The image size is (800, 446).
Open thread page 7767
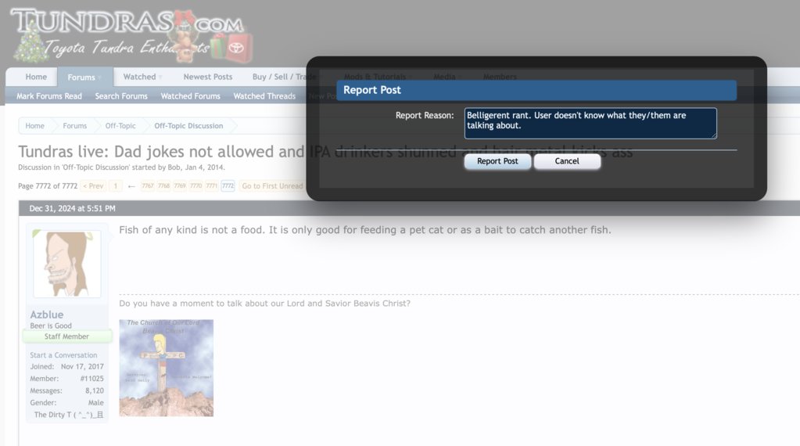tap(148, 186)
